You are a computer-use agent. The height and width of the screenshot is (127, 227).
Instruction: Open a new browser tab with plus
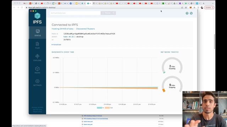(x=204, y=3)
